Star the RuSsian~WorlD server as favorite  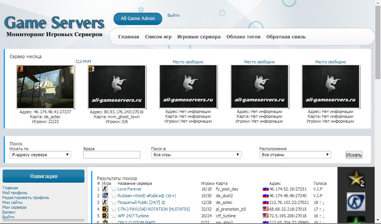114,196
